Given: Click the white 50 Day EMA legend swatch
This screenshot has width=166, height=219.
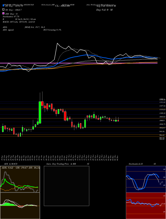Looking at the screenshot, I should tap(3, 9).
